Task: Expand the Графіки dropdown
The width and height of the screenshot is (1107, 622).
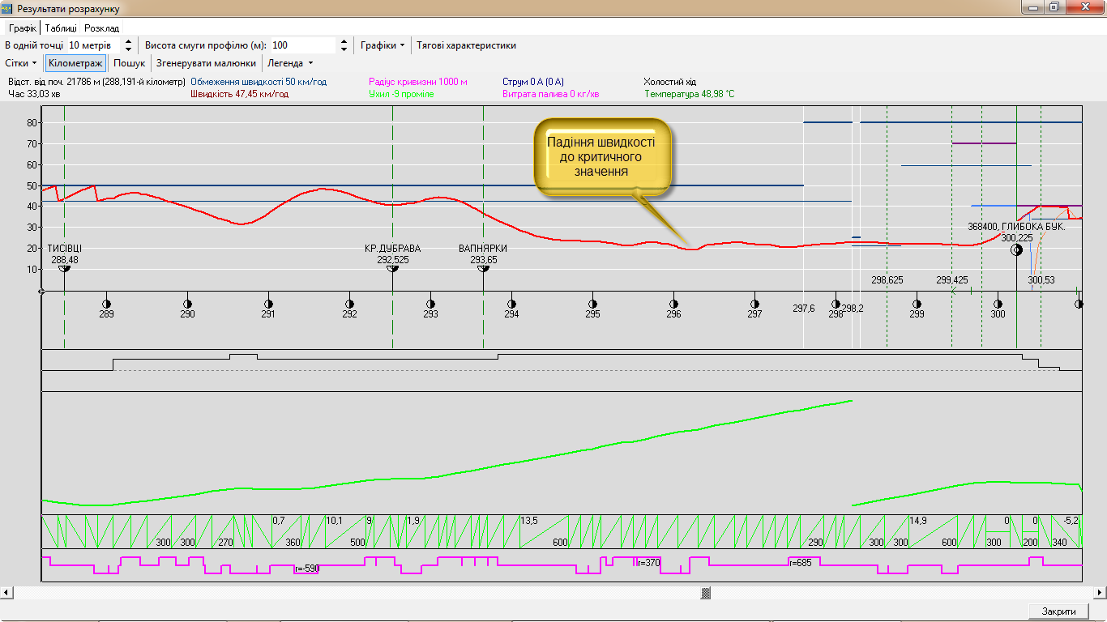Action: click(x=383, y=45)
